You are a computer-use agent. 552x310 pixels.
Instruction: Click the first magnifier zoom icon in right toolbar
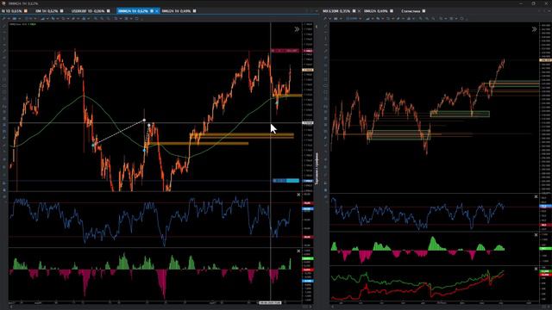click(x=420, y=19)
